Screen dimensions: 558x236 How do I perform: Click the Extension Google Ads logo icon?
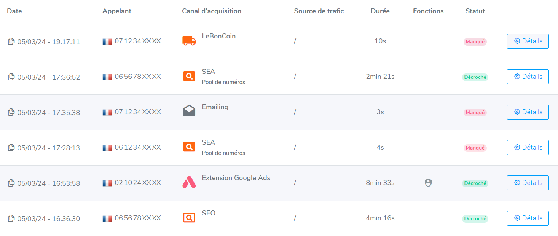(189, 182)
